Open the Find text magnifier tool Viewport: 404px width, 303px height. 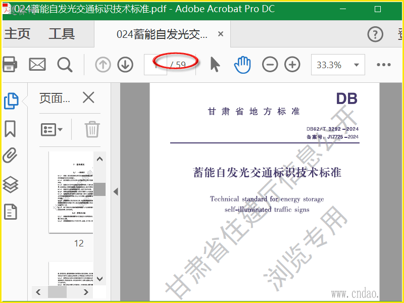(x=65, y=65)
